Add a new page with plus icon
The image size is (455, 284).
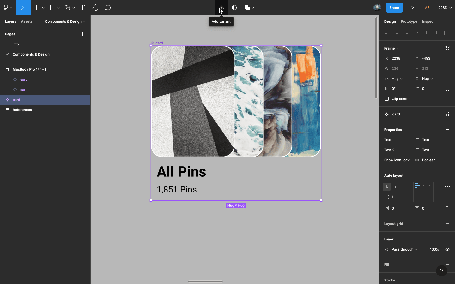coord(82,34)
